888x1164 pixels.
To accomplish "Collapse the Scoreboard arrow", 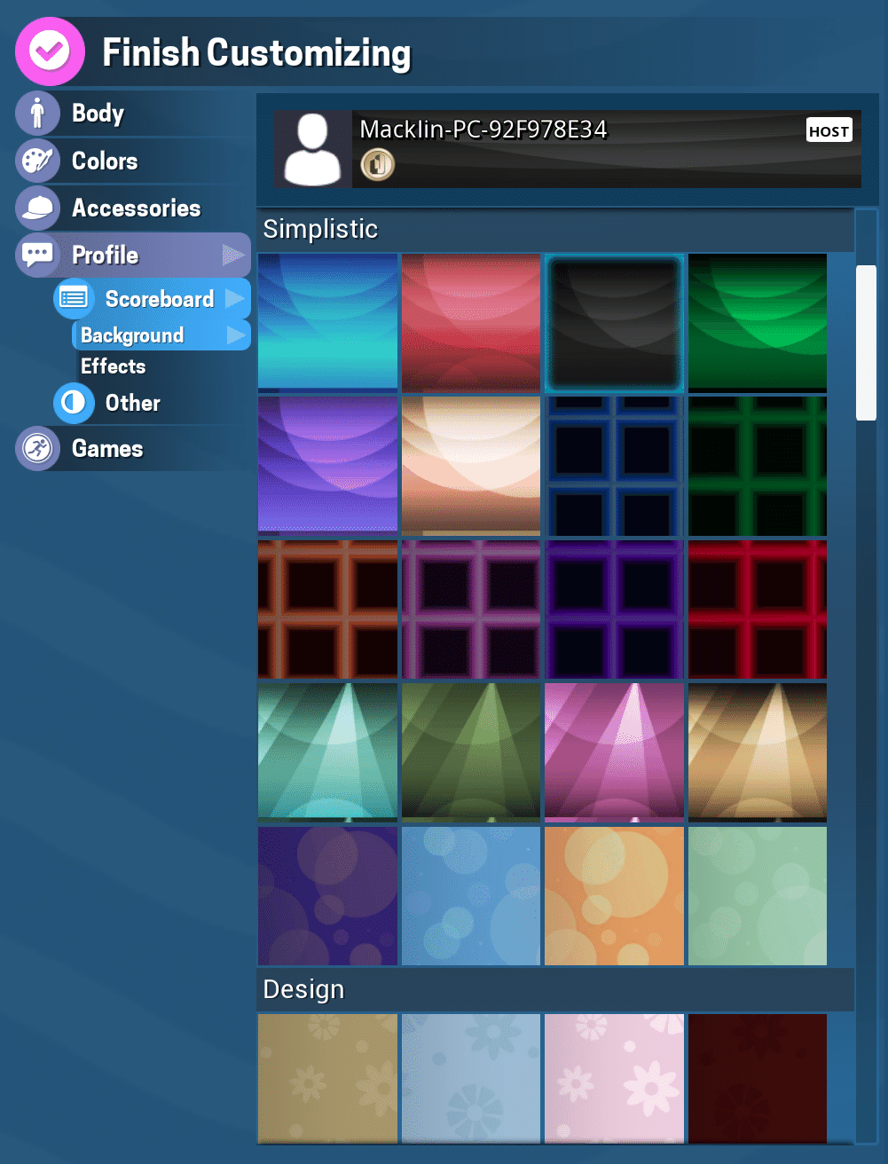I will (235, 298).
